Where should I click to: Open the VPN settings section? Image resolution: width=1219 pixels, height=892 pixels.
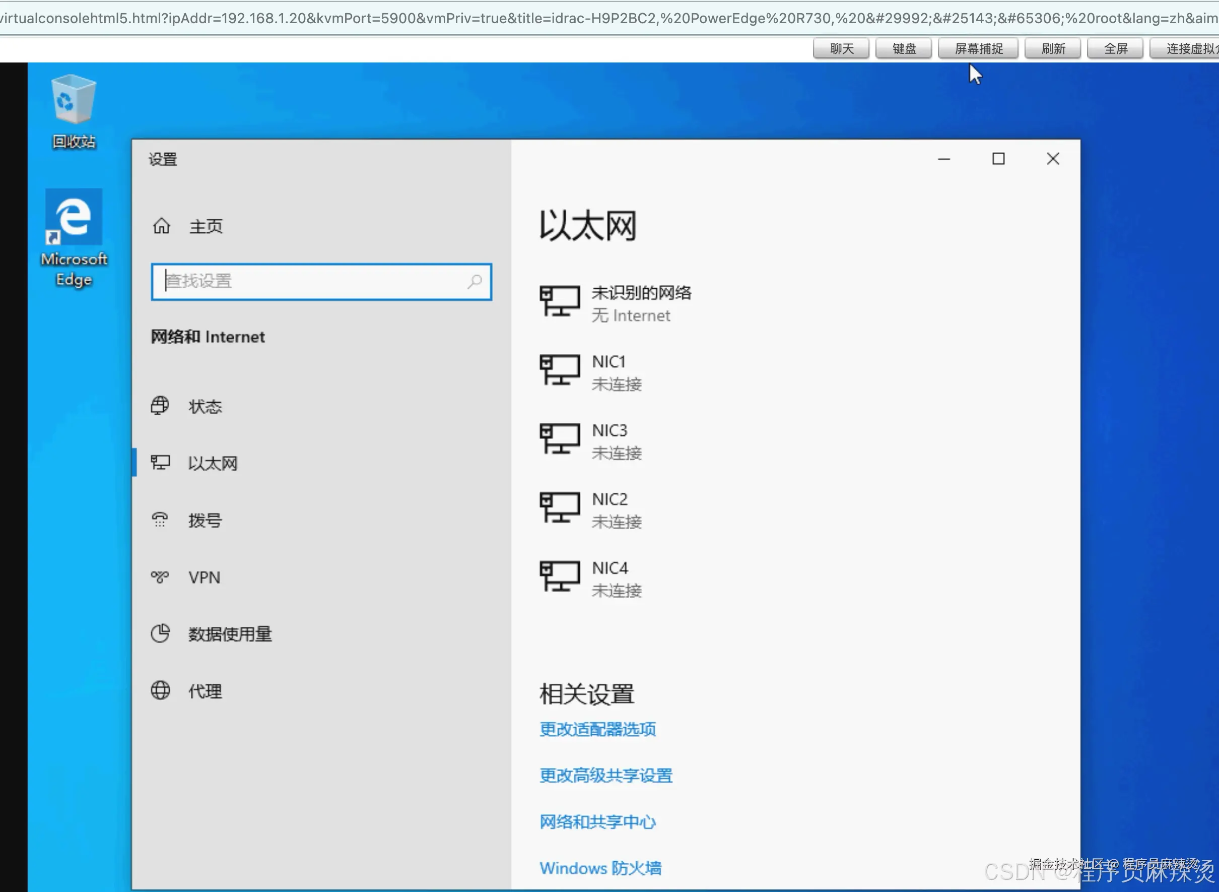pos(204,577)
